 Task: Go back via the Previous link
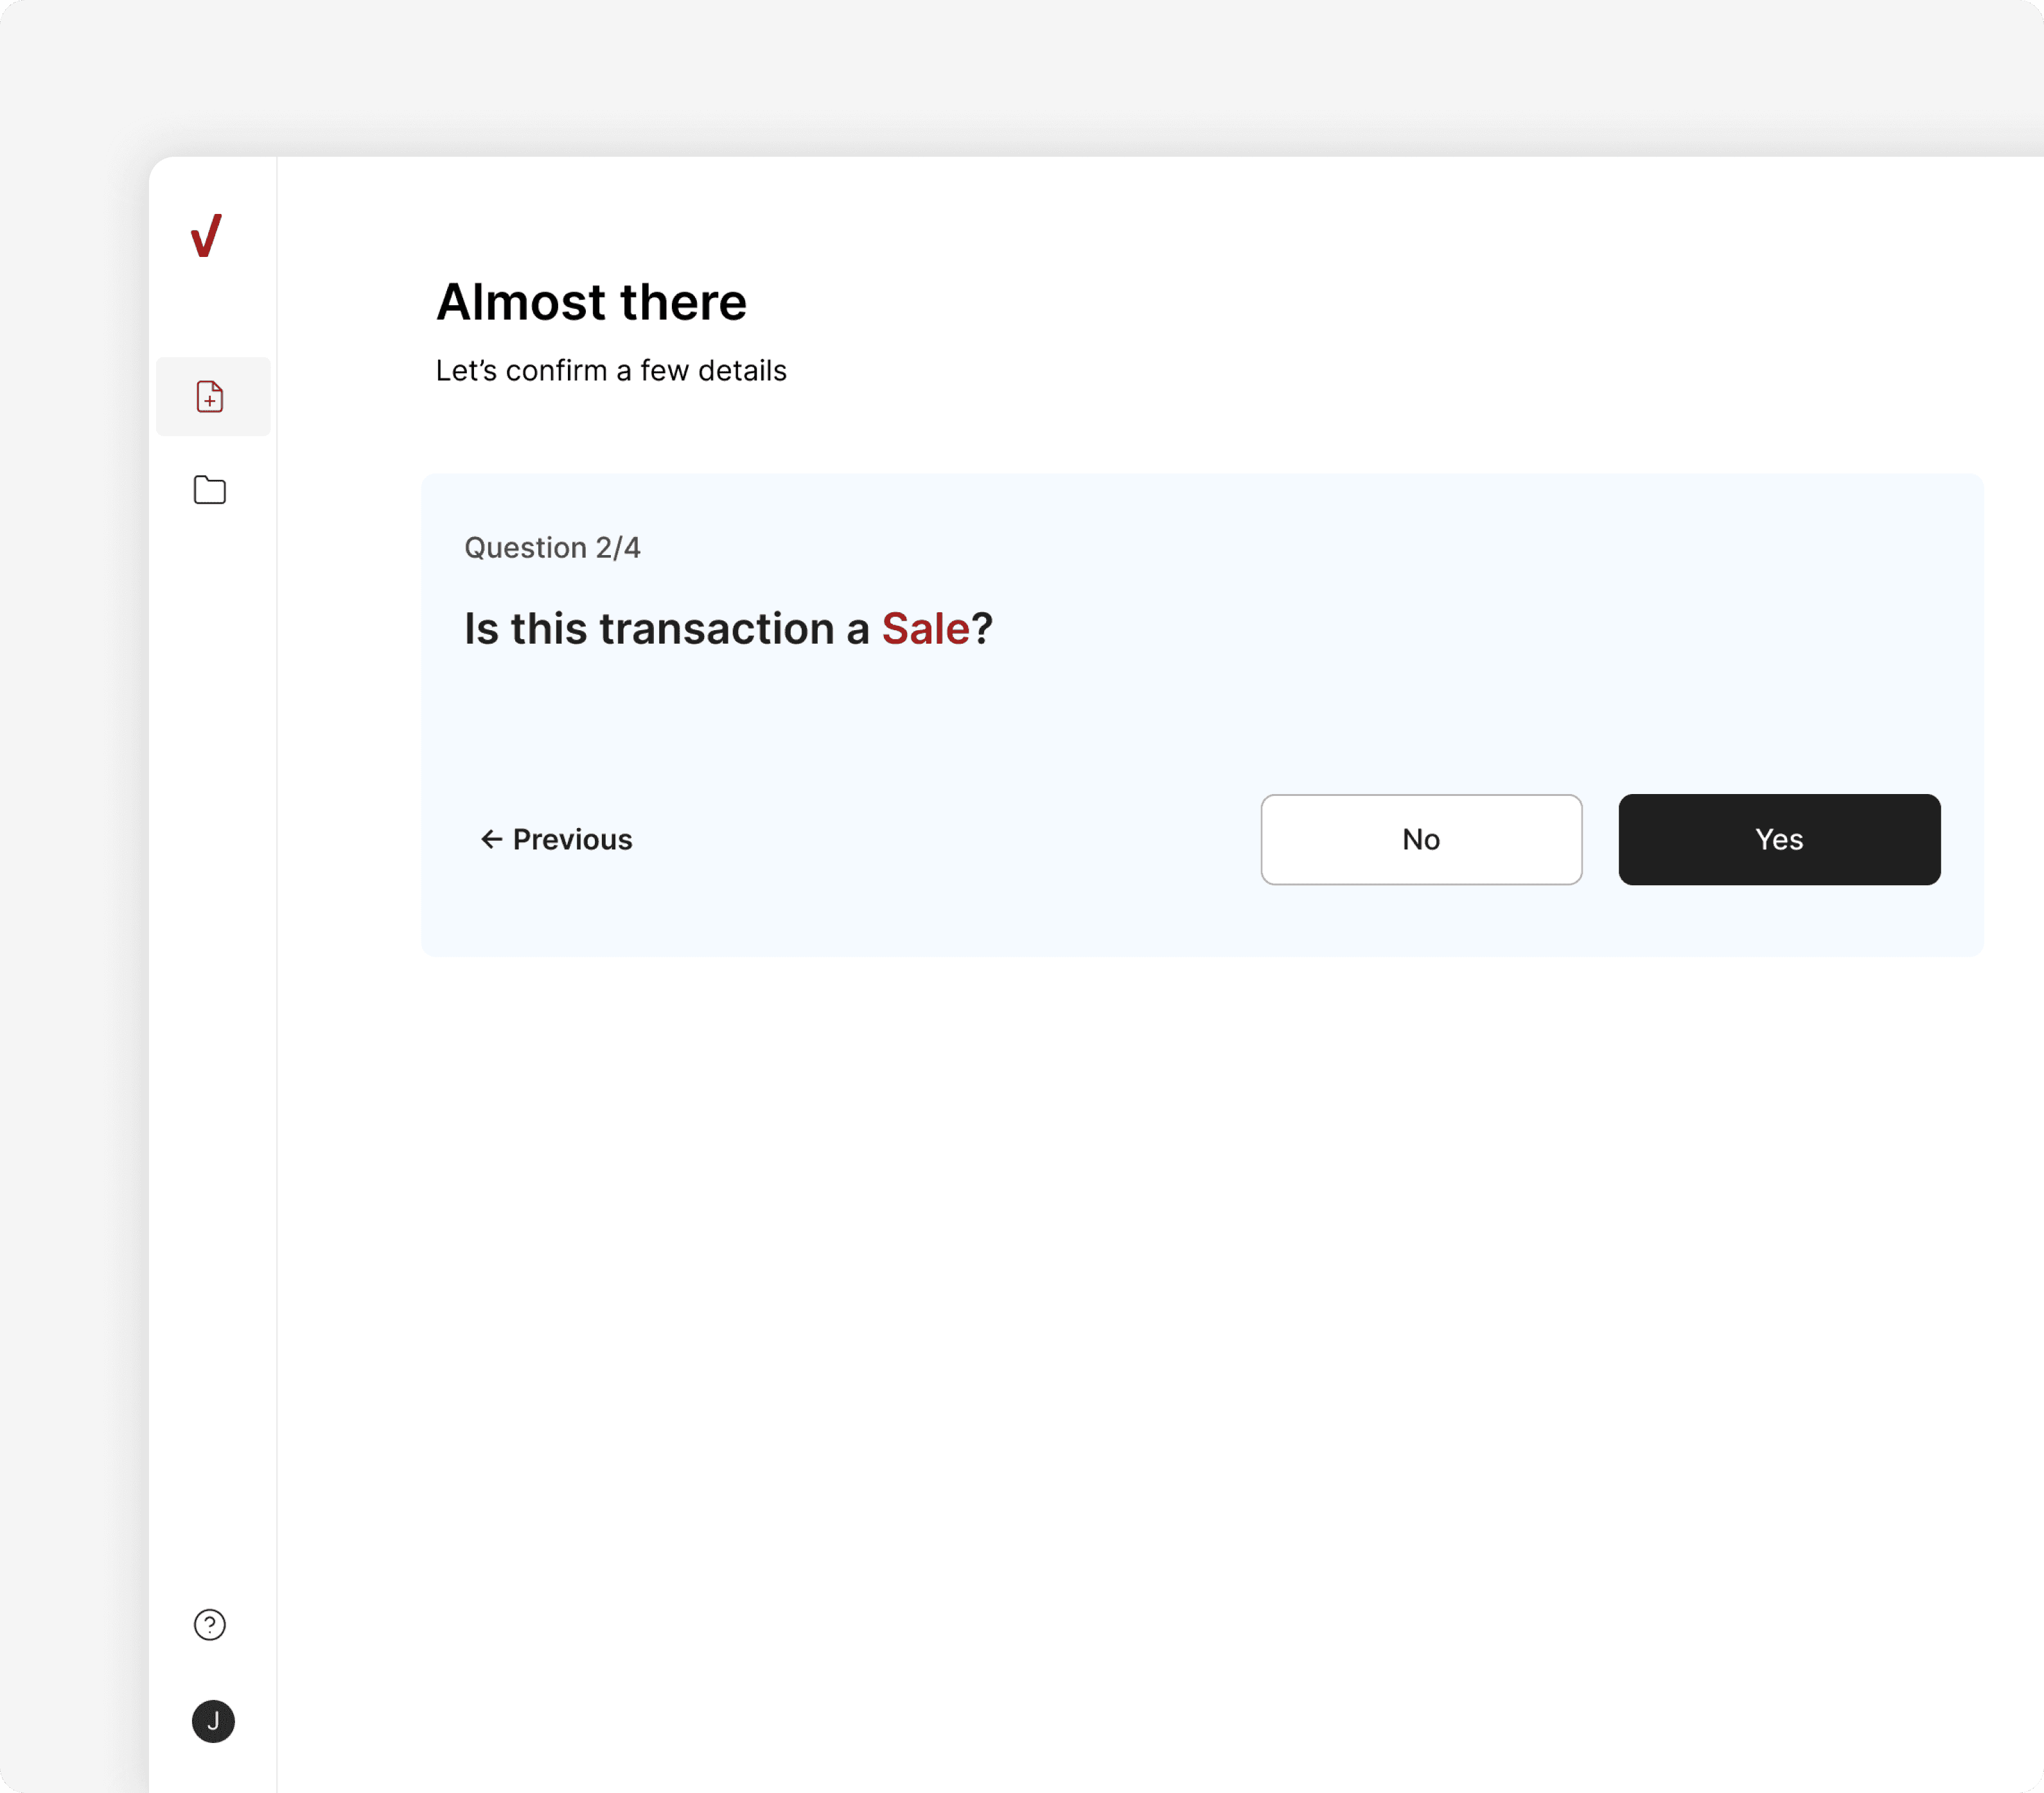(572, 839)
